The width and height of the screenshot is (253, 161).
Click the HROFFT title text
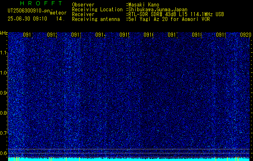(41, 3)
